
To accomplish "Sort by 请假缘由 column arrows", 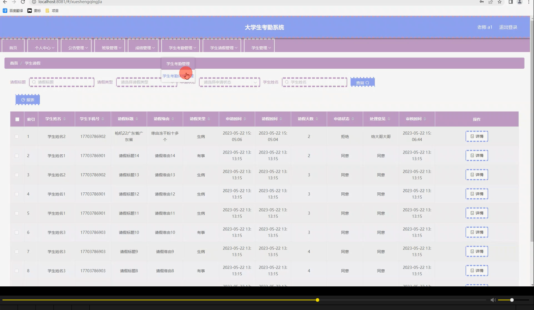I will point(173,119).
